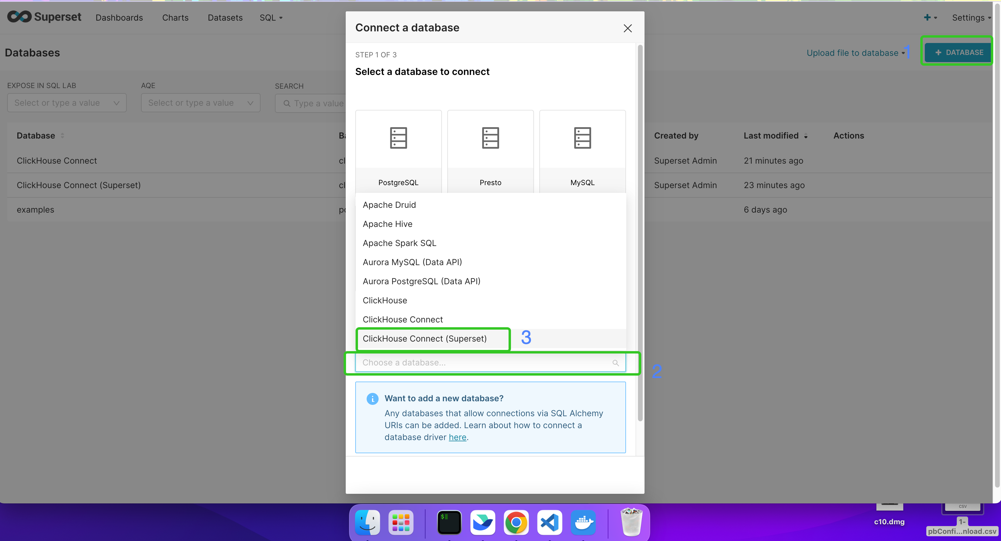Click '21 minutes ago' cell
1001x541 pixels.
pos(773,160)
